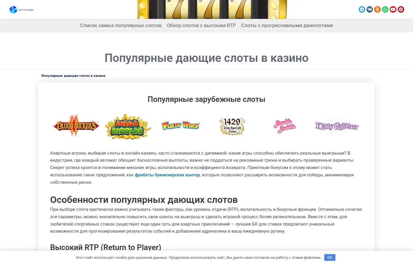Select the Double Bubble slot logo
The image size is (413, 265).
coord(284,126)
